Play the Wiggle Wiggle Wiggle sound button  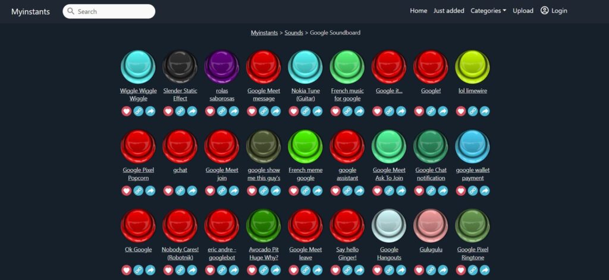coord(138,66)
